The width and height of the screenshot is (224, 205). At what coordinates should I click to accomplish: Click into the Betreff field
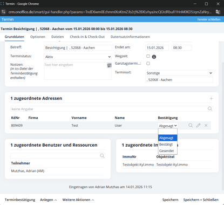tap(78, 47)
